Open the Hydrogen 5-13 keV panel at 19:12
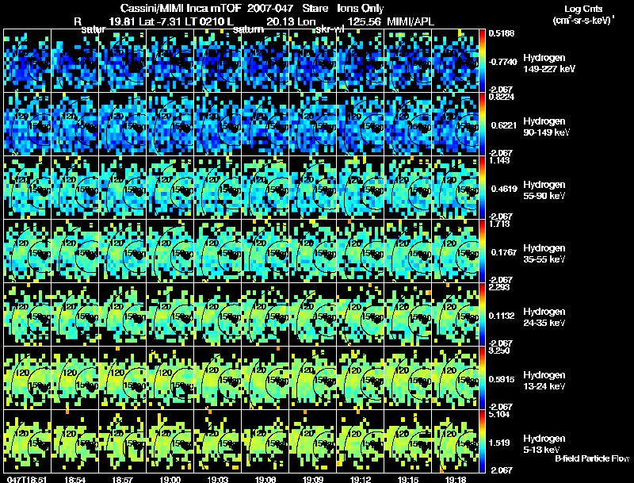This screenshot has height=483, width=634. pyautogui.click(x=361, y=441)
